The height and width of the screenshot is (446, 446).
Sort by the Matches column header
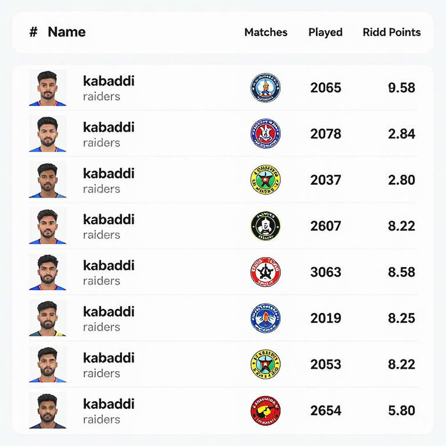coord(266,32)
